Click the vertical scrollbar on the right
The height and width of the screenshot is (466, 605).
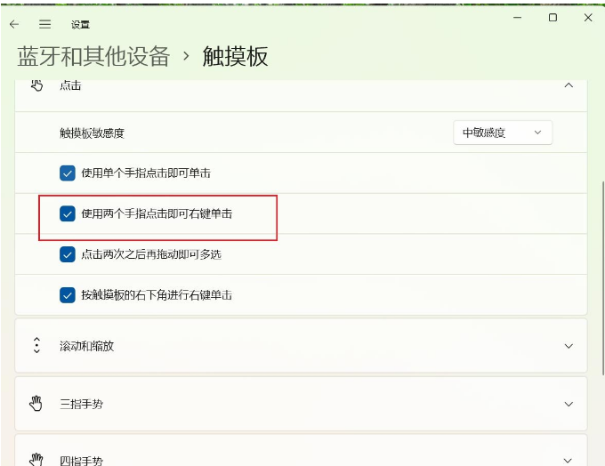coord(602,277)
